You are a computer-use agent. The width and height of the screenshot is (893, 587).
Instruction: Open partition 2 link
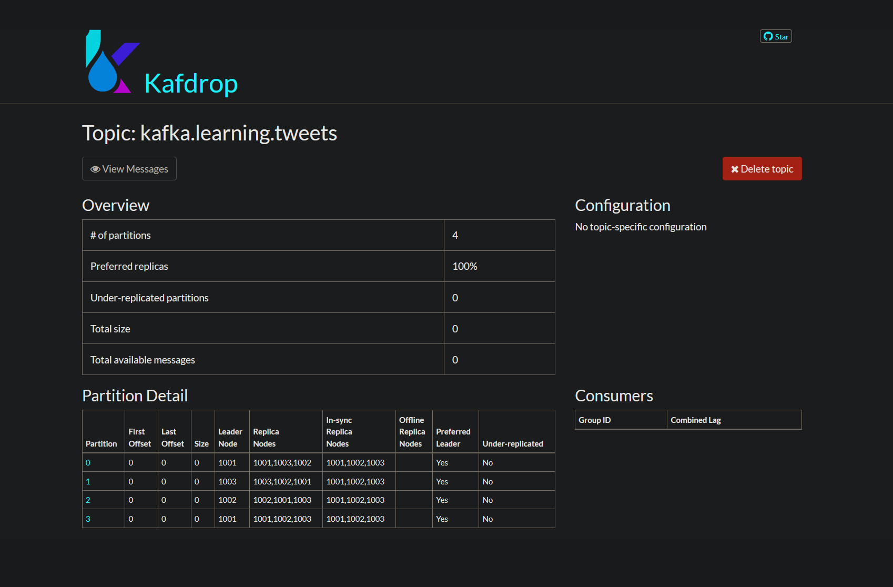pyautogui.click(x=88, y=500)
